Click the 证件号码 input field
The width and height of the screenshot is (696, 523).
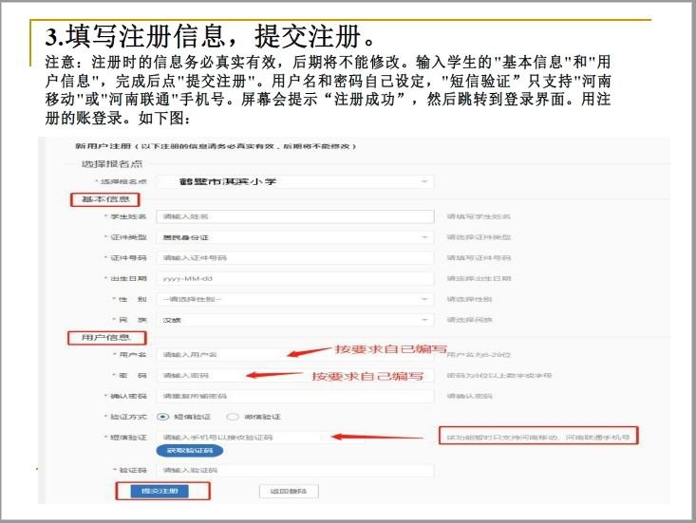click(x=294, y=257)
